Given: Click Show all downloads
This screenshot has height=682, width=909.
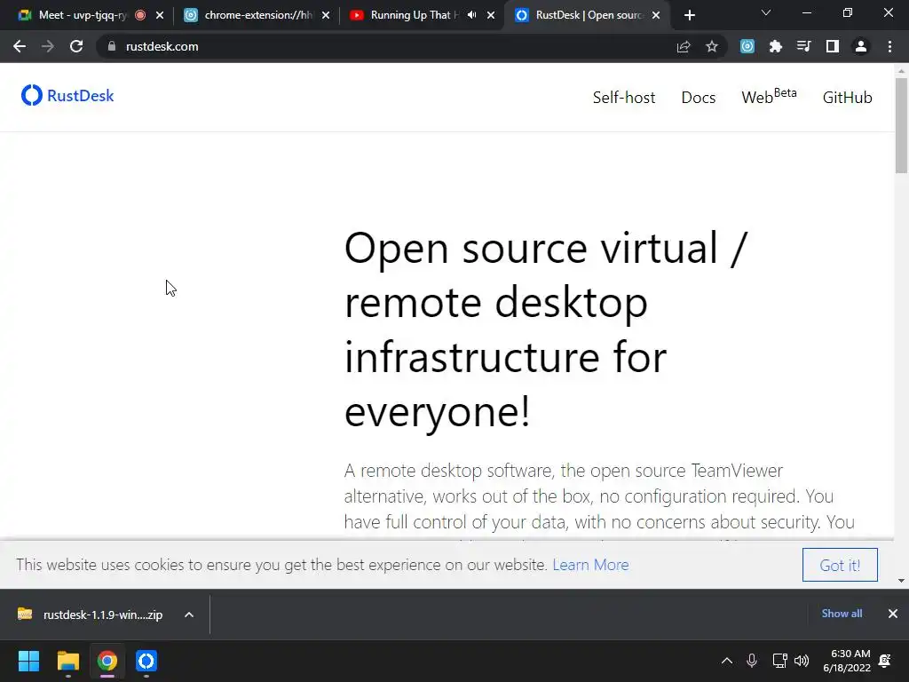Looking at the screenshot, I should tap(842, 614).
